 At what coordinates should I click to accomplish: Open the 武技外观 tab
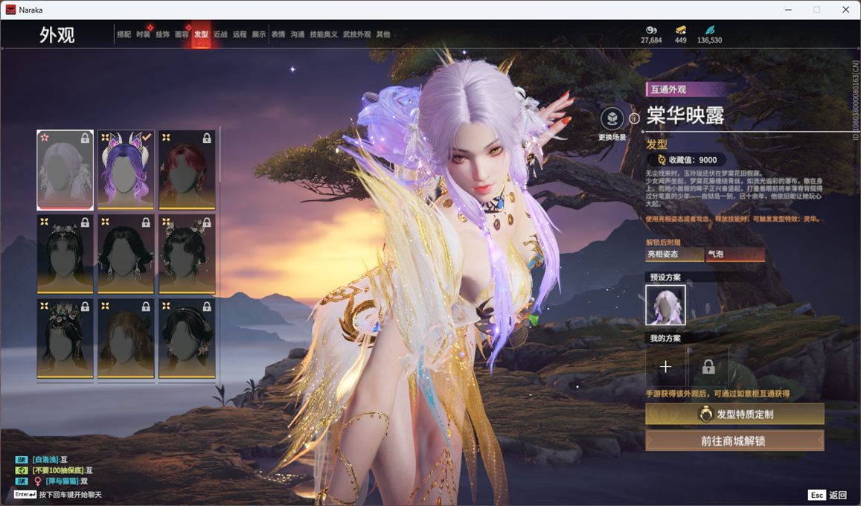pos(357,34)
